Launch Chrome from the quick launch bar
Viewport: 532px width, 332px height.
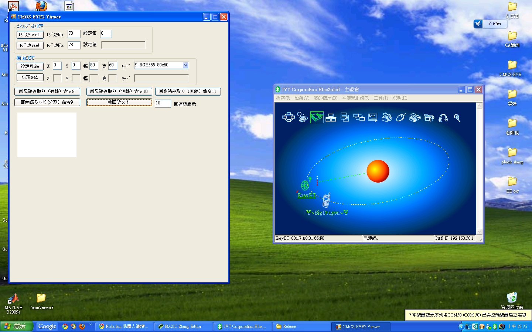tap(65, 326)
